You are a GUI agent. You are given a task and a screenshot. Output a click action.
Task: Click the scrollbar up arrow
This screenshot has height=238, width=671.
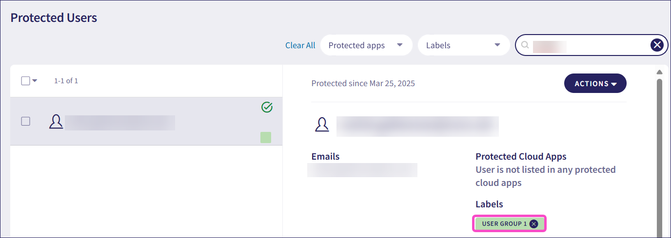click(x=659, y=72)
